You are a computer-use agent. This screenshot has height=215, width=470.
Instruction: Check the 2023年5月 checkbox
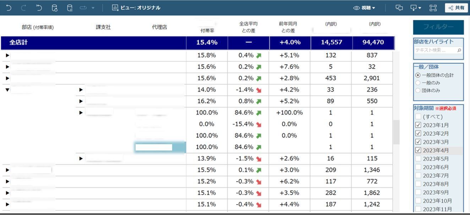(418, 159)
